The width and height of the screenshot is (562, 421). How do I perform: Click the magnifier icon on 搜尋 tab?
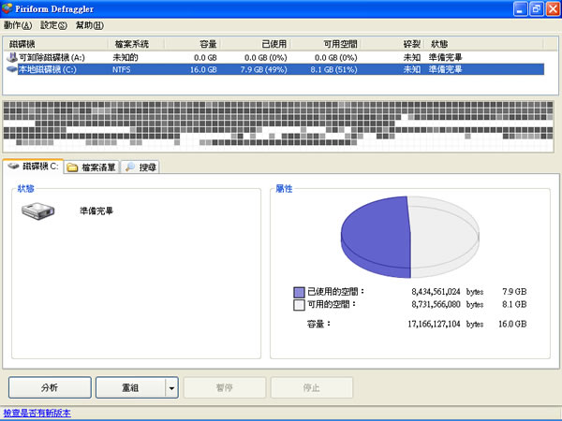pyautogui.click(x=130, y=167)
